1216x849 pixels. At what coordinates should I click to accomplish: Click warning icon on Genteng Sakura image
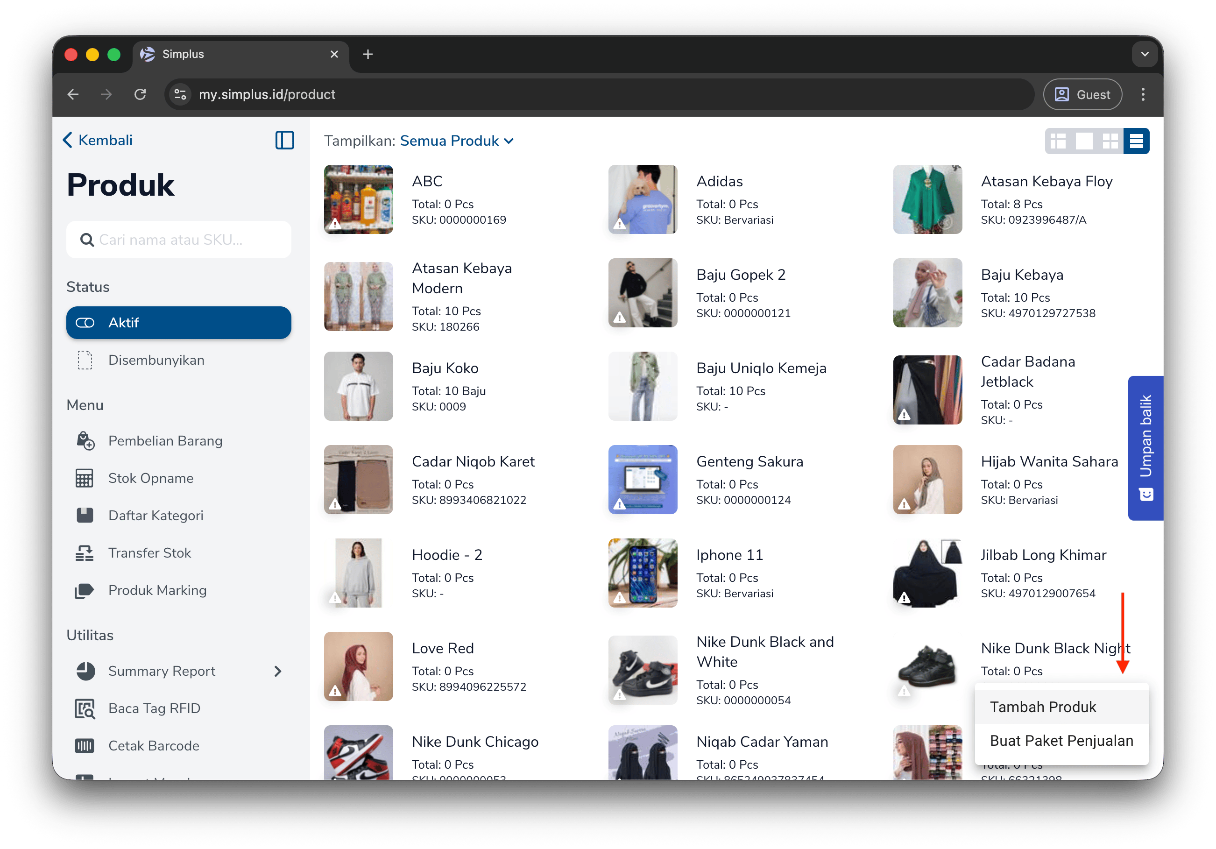tap(620, 505)
